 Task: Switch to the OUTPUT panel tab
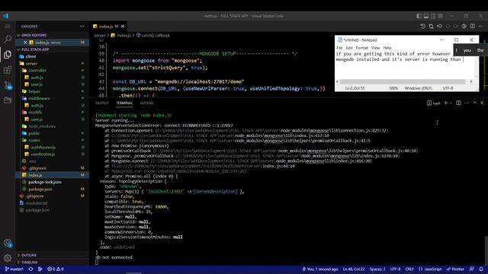pos(101,103)
